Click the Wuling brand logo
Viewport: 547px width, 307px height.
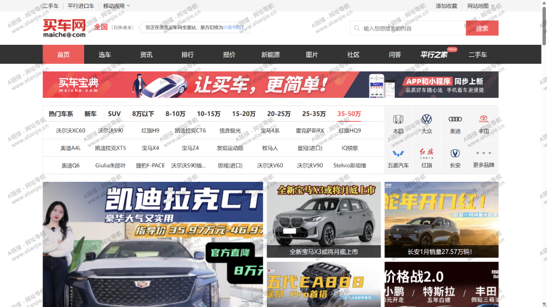click(398, 153)
